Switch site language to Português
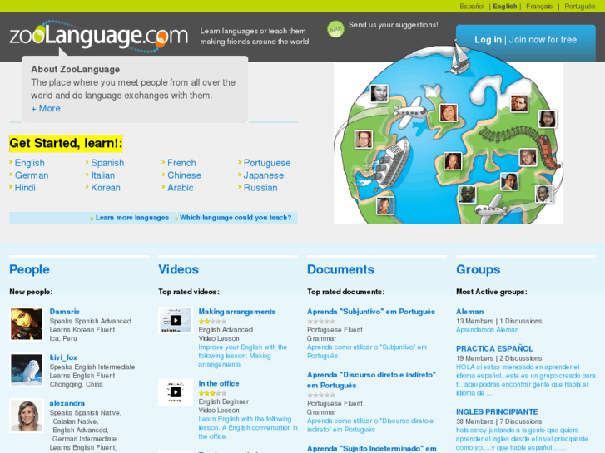Screen dimensions: 605x453 (x=579, y=6)
